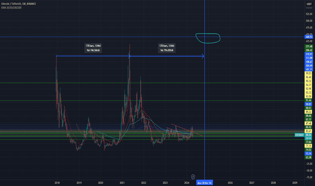Click the -25.00 price scale value
315x186 pixels.
(x=309, y=164)
